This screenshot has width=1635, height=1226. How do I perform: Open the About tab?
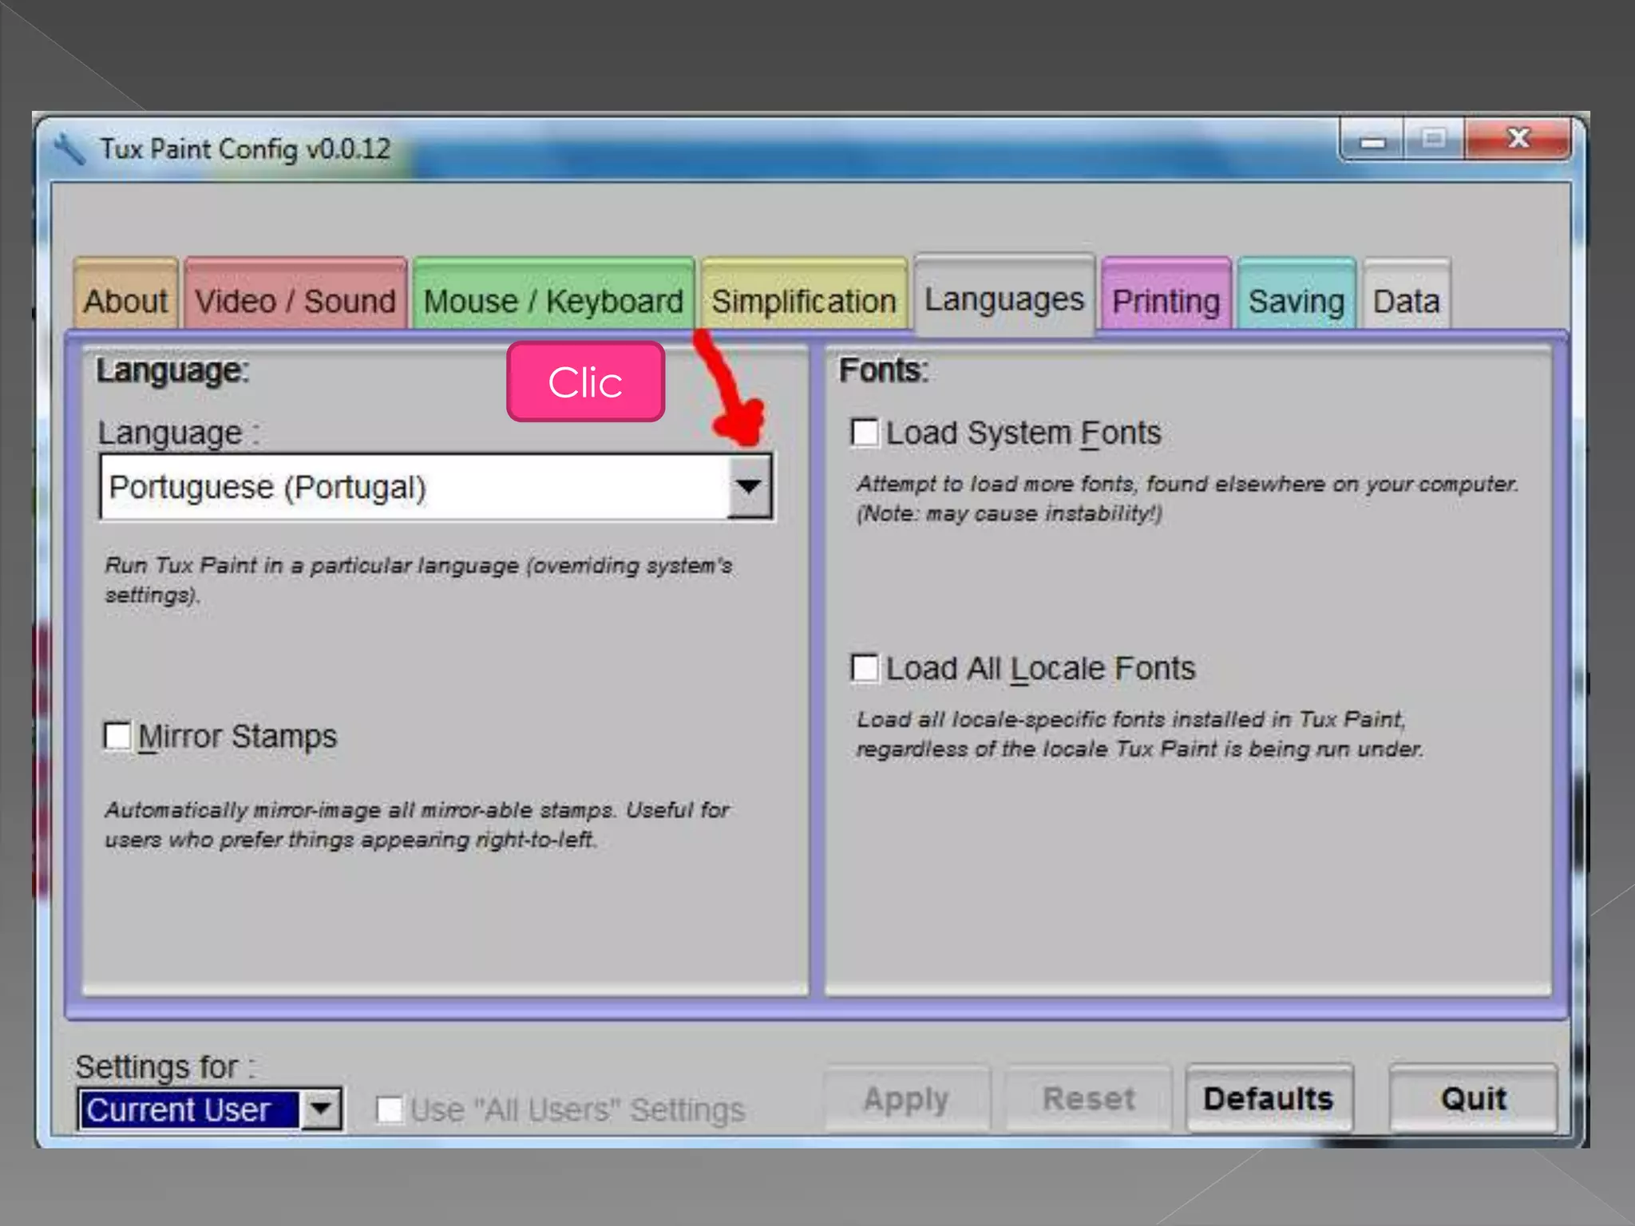pyautogui.click(x=125, y=301)
